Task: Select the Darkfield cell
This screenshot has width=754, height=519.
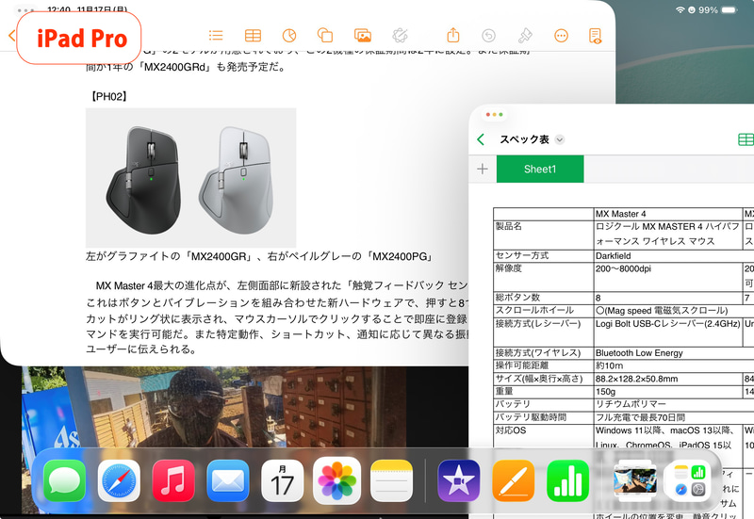Action: click(668, 256)
